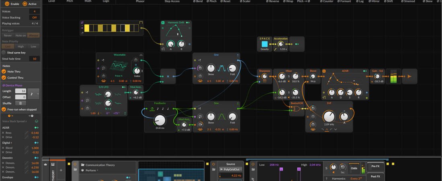Click the ADSR modulator routing arrow icon
The image size is (442, 181).
pos(36,128)
